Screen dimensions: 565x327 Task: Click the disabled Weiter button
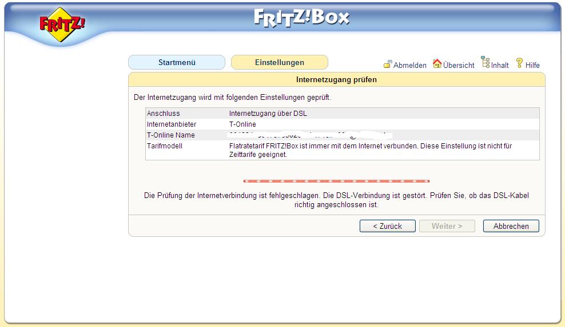[447, 226]
